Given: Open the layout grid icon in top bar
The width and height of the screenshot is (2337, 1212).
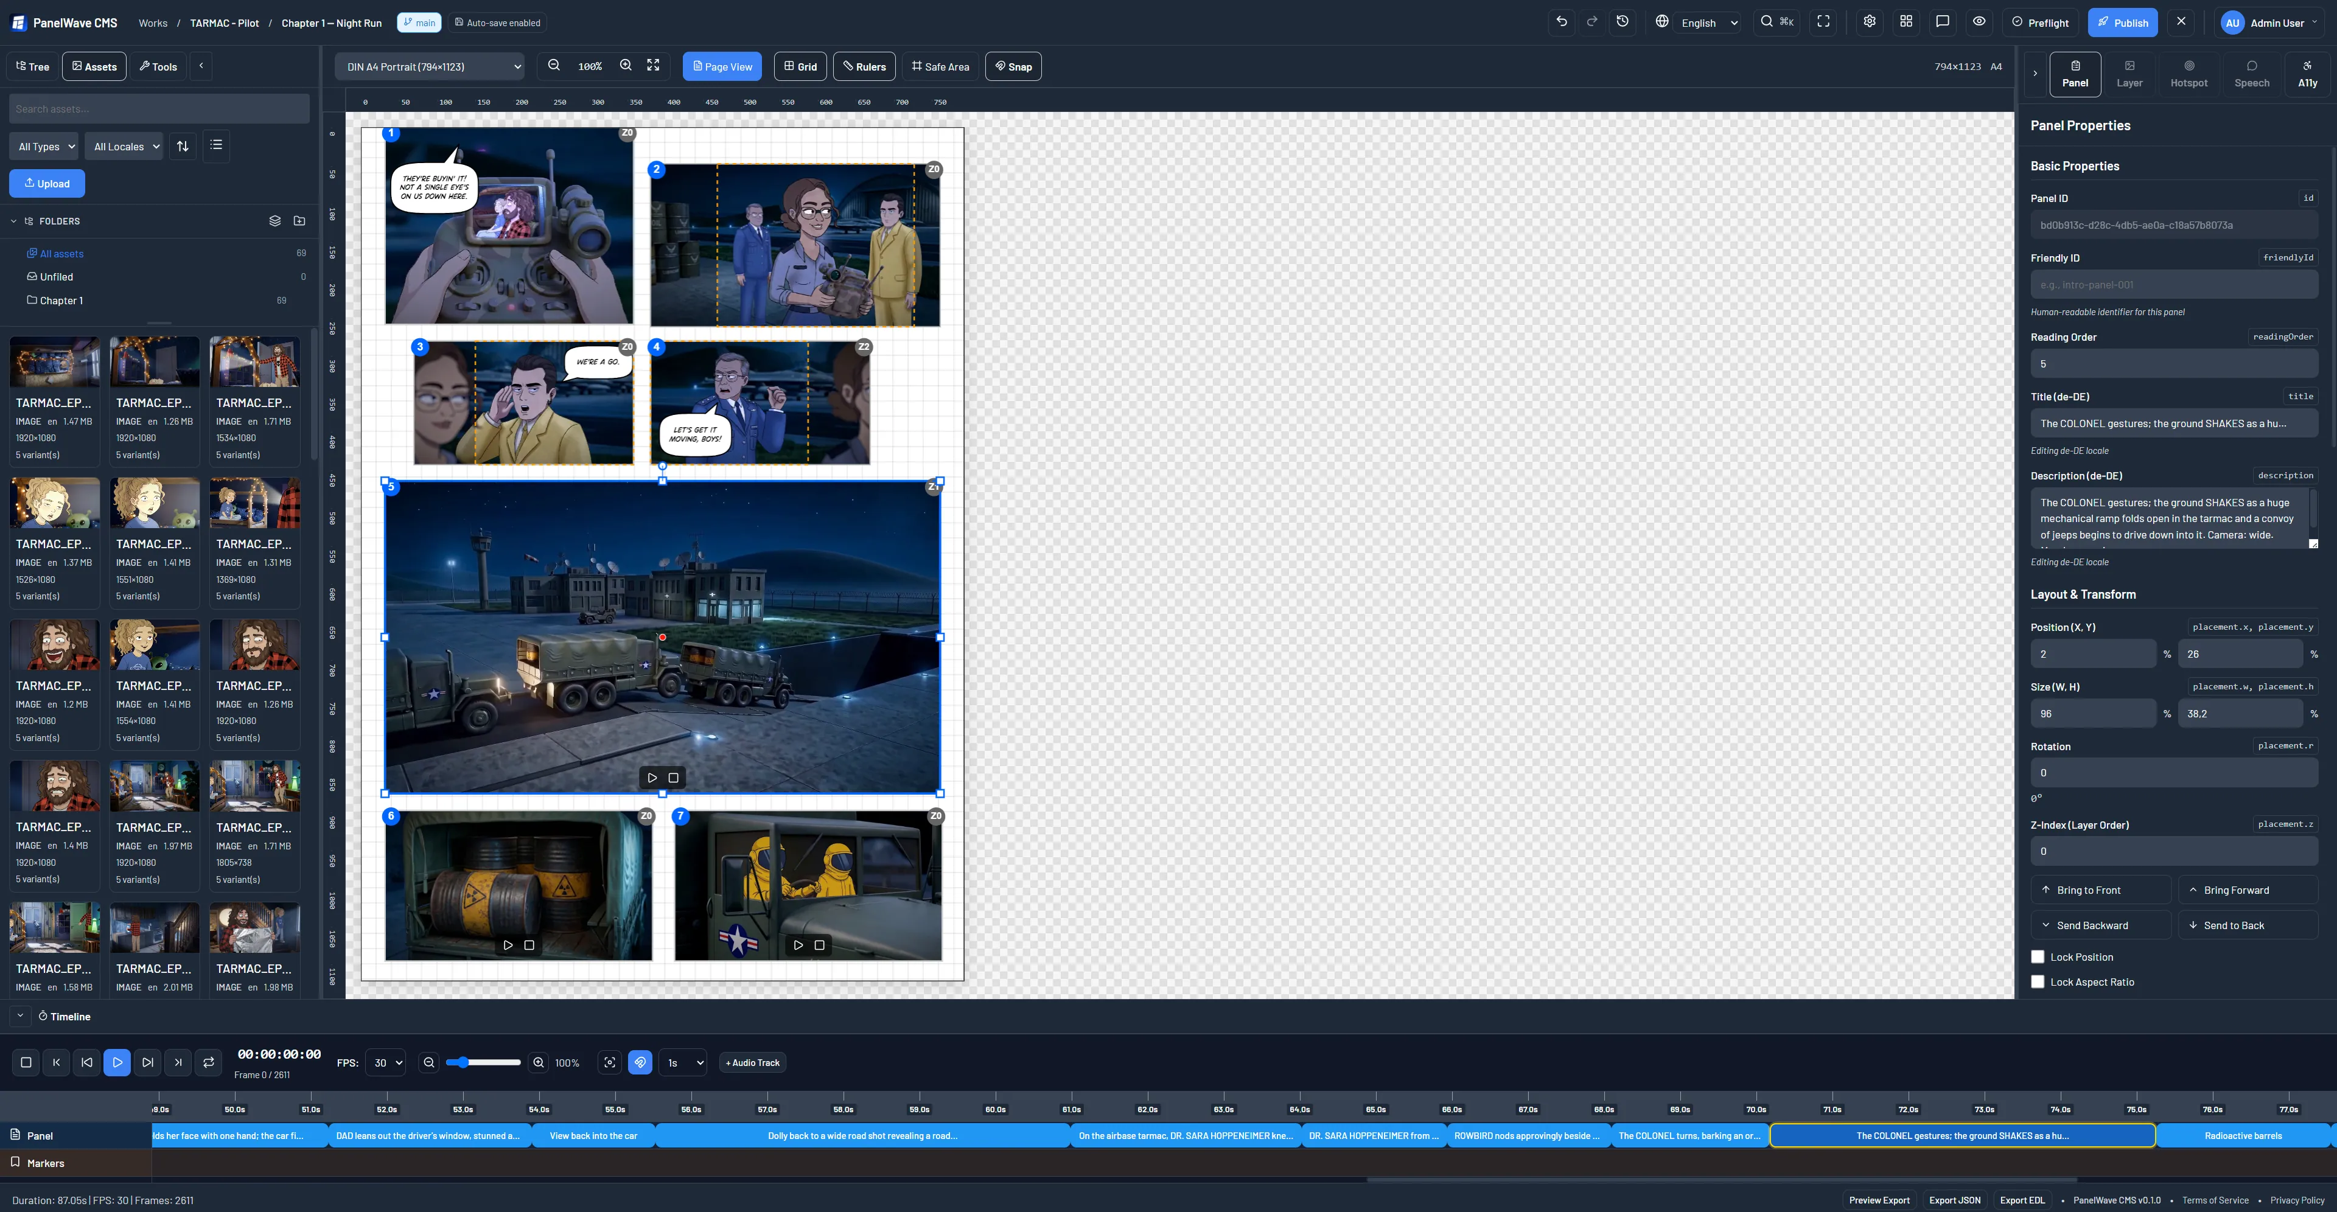Looking at the screenshot, I should tap(1906, 22).
